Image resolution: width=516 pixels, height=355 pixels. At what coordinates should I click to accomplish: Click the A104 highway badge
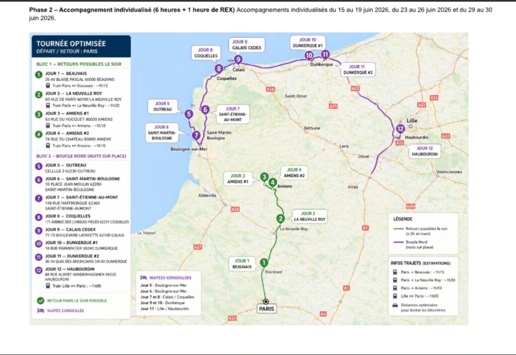point(410,206)
